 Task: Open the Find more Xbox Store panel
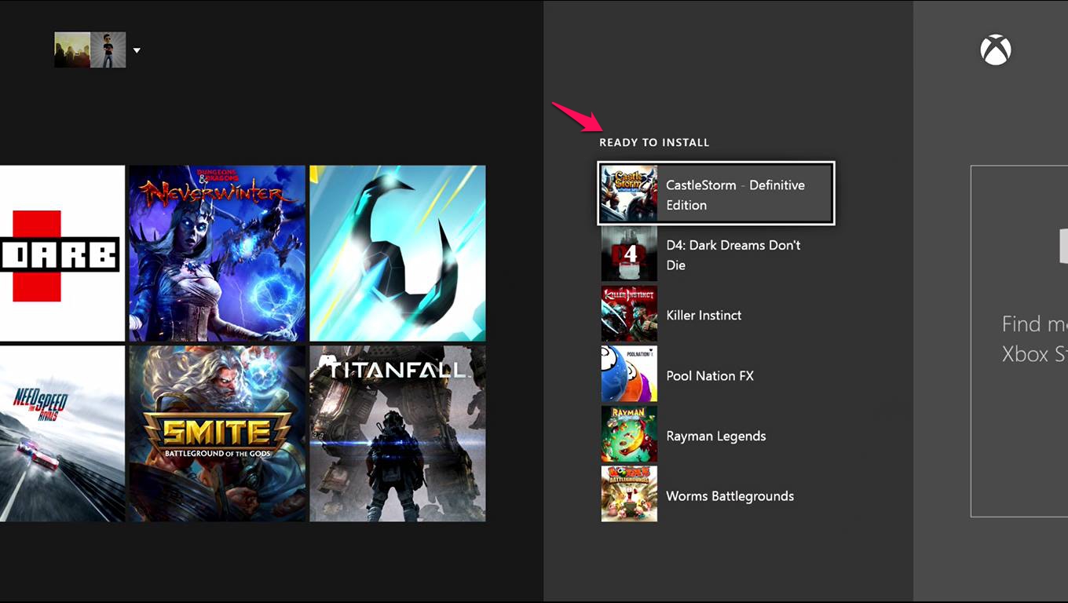tap(1019, 341)
